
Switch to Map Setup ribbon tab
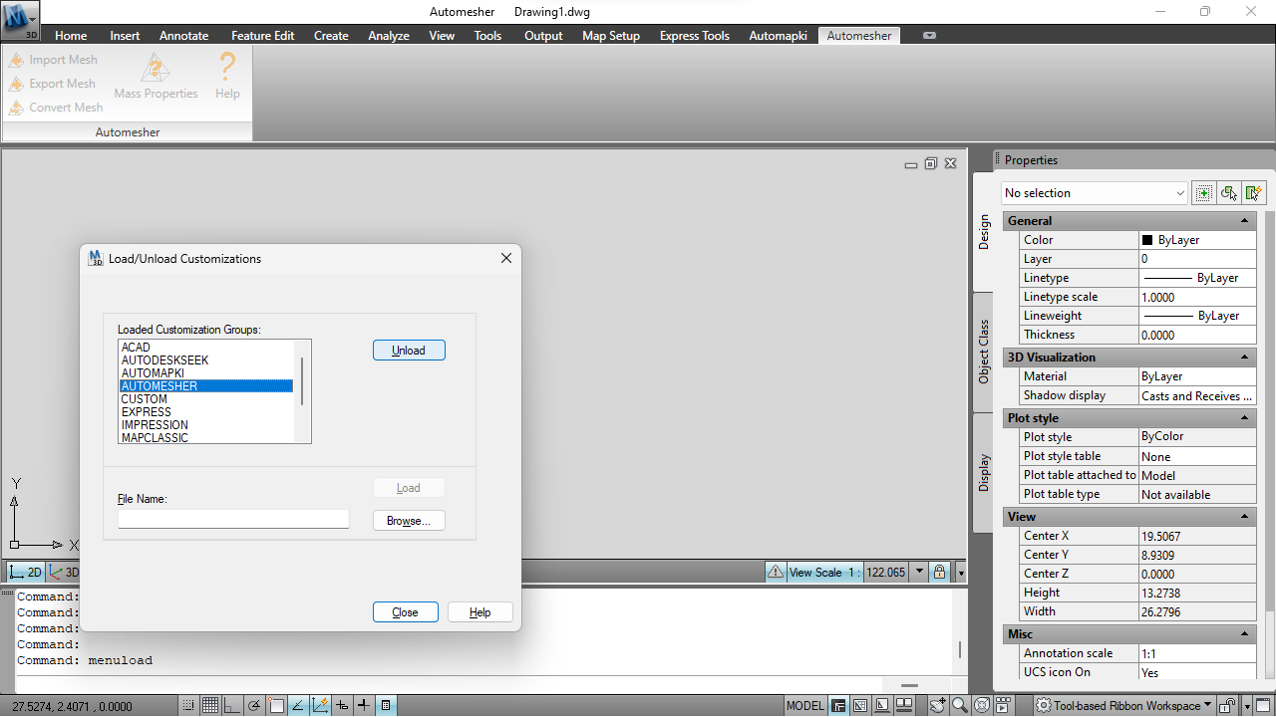pos(611,35)
